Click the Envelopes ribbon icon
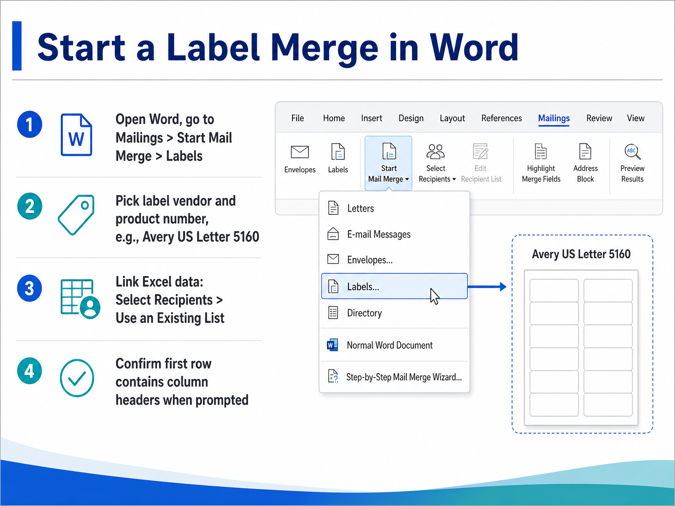 click(x=300, y=152)
